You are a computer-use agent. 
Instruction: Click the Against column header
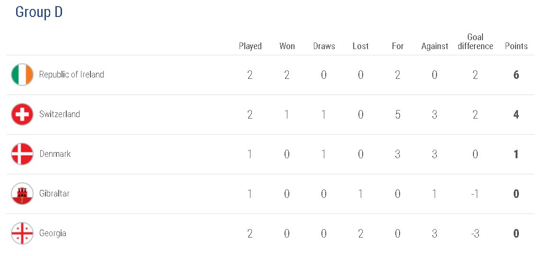(435, 46)
